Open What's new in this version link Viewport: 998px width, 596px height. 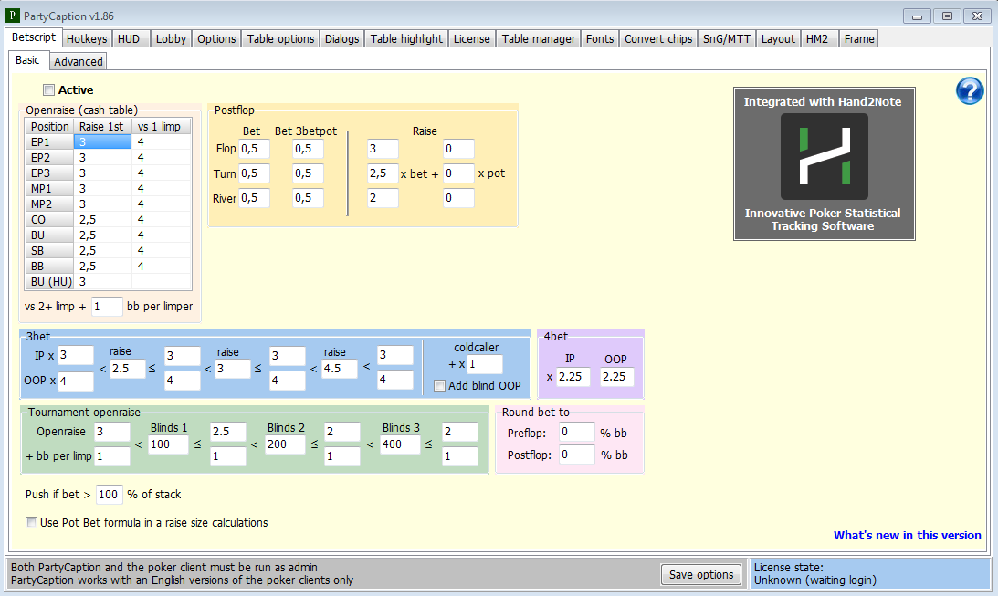tap(907, 535)
